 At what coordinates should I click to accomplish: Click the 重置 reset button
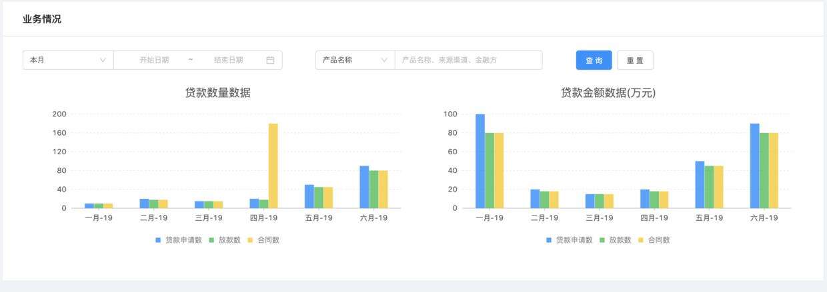click(x=635, y=60)
